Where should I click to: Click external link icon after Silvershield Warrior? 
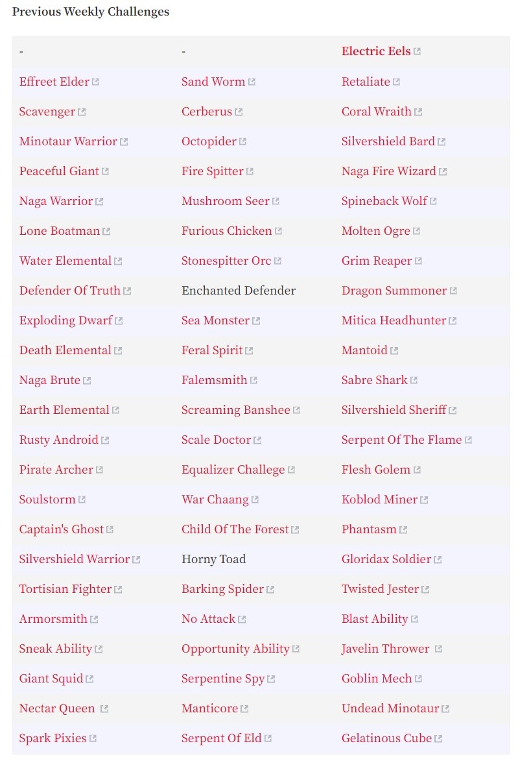tap(136, 560)
